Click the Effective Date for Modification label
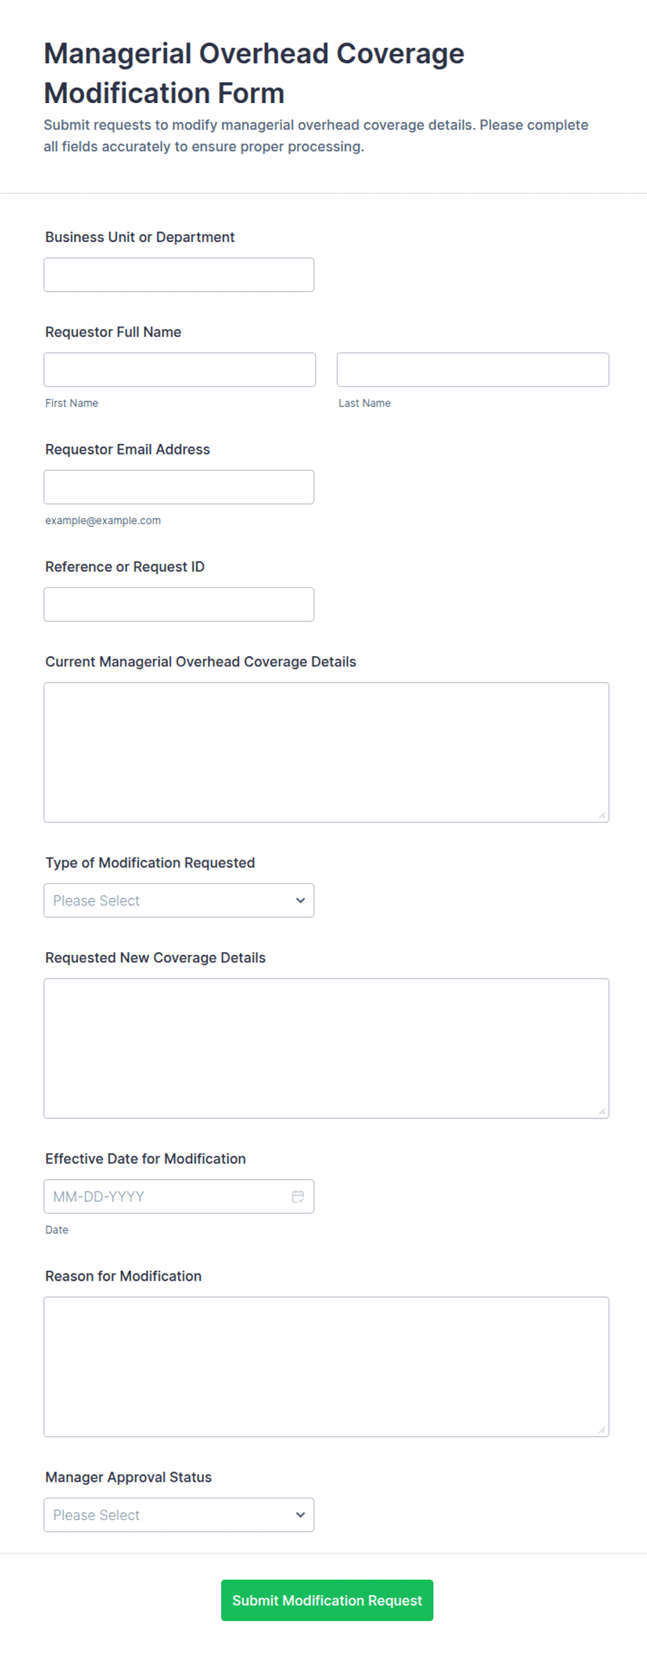647x1655 pixels. tap(145, 1159)
